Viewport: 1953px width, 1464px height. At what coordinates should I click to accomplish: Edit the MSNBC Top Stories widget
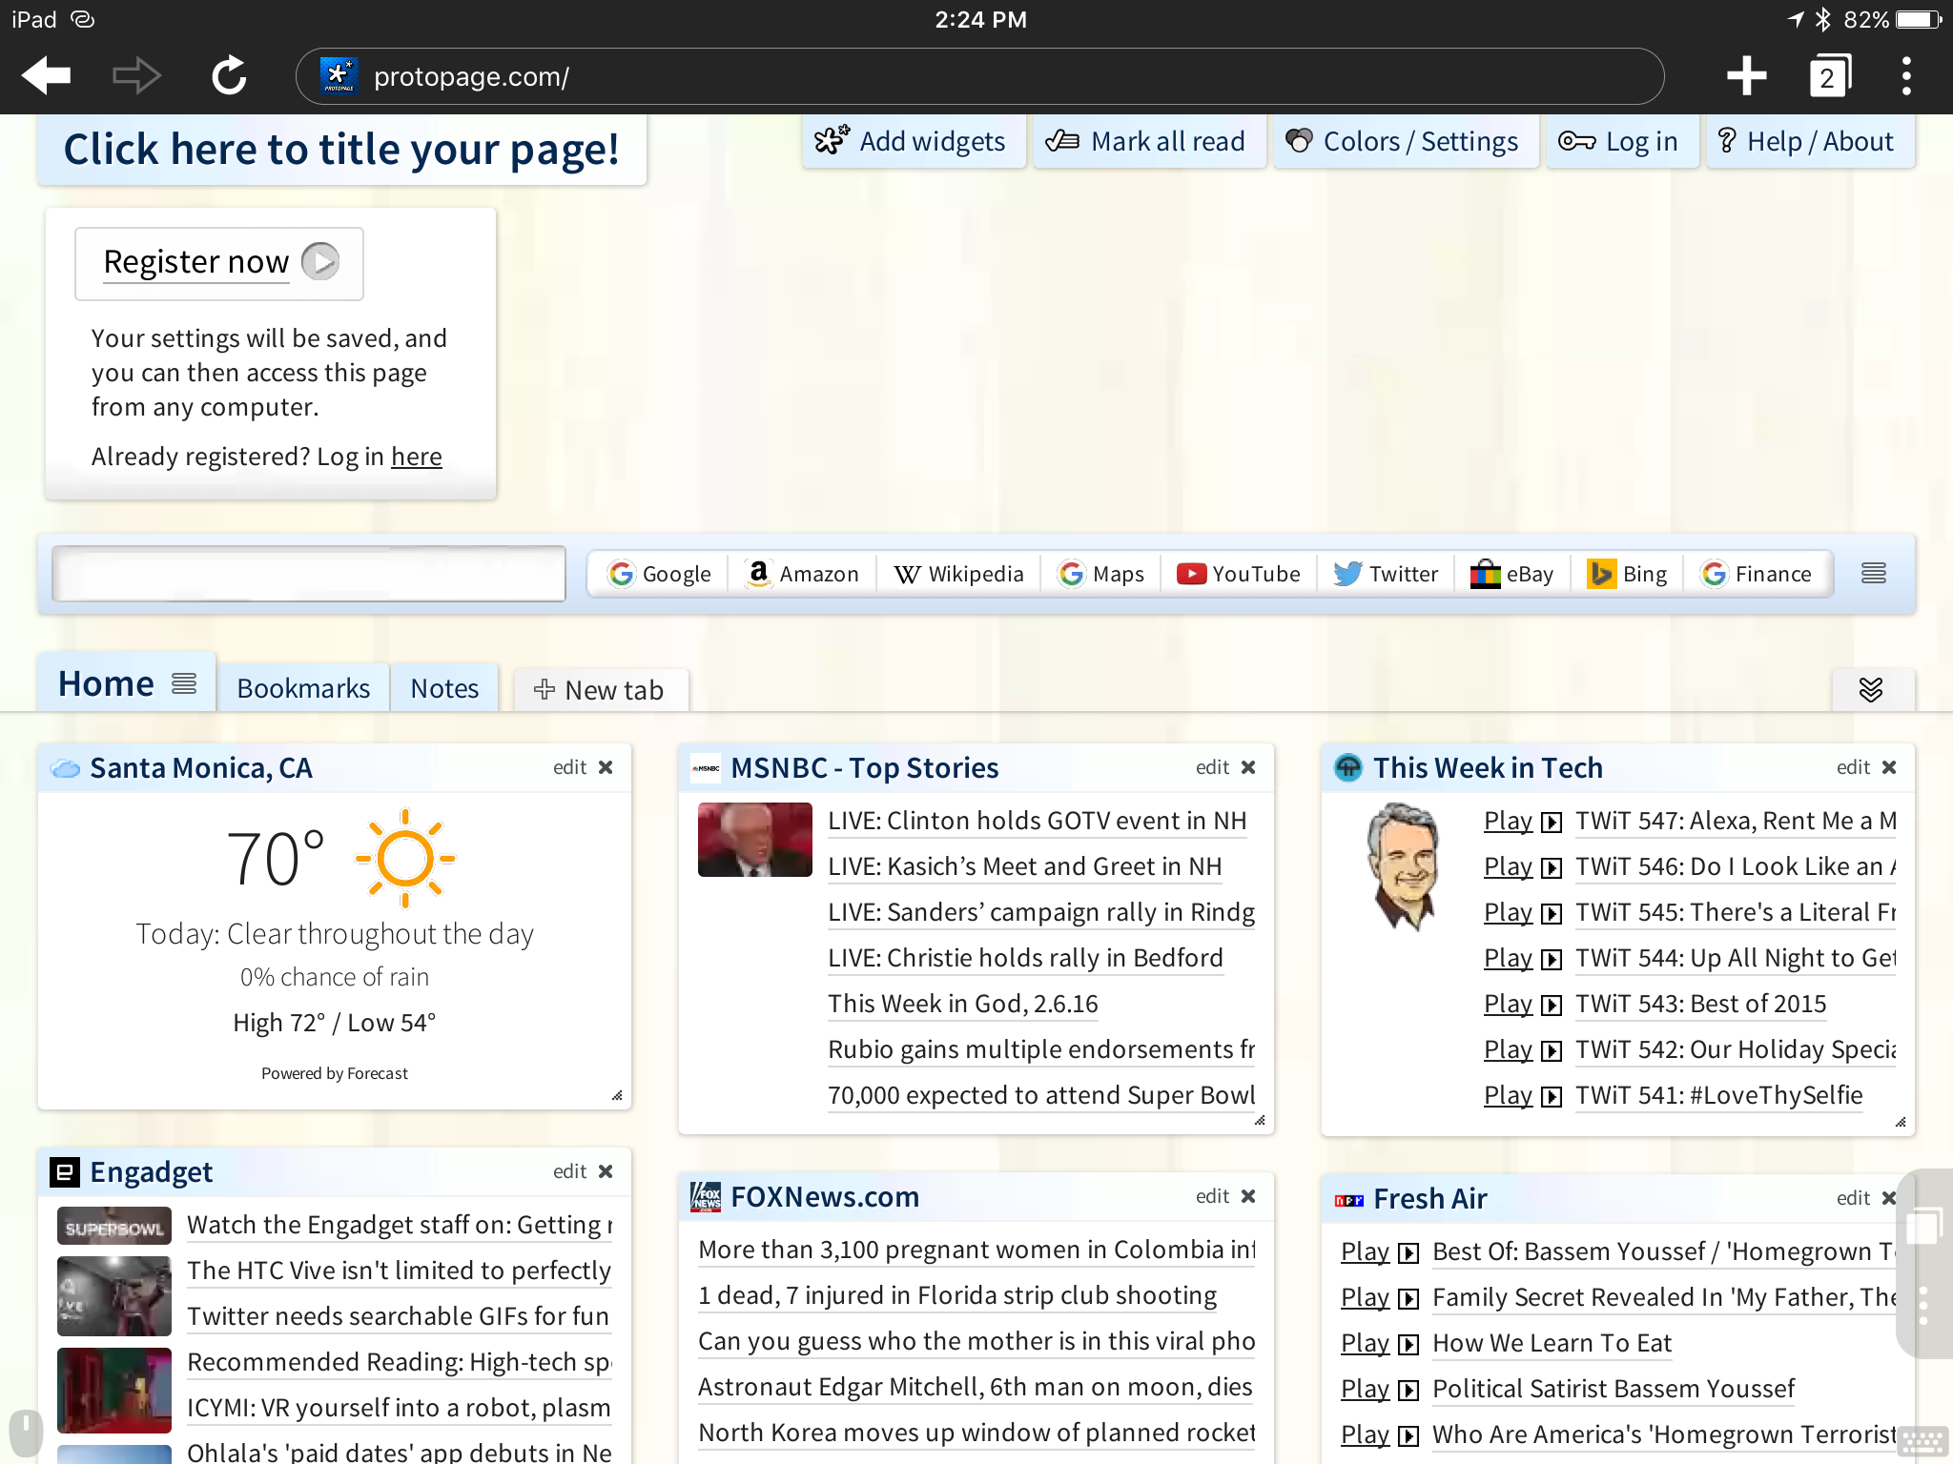(1212, 767)
